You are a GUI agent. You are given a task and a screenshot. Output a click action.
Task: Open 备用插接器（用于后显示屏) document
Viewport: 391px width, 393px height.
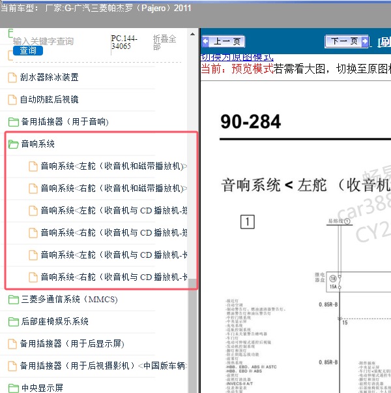72,343
